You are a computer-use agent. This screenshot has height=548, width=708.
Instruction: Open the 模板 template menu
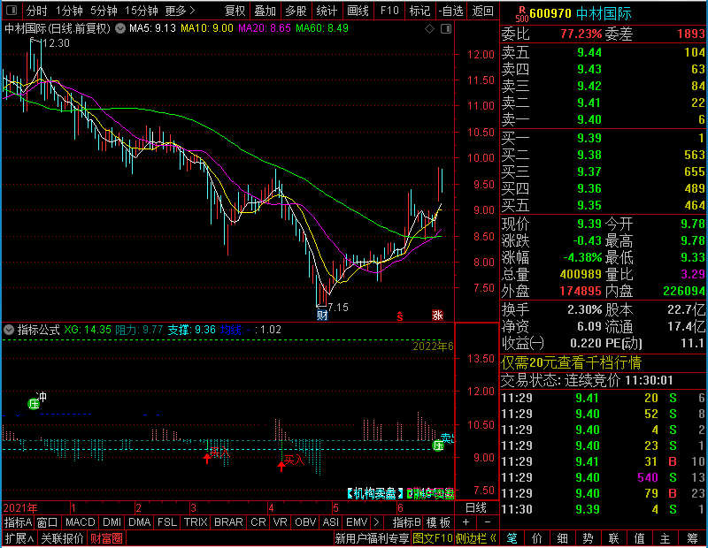tap(438, 522)
